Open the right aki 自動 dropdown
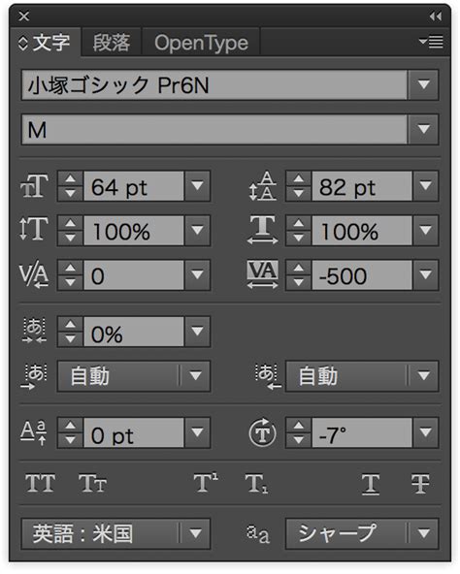This screenshot has width=460, height=574. coord(362,376)
